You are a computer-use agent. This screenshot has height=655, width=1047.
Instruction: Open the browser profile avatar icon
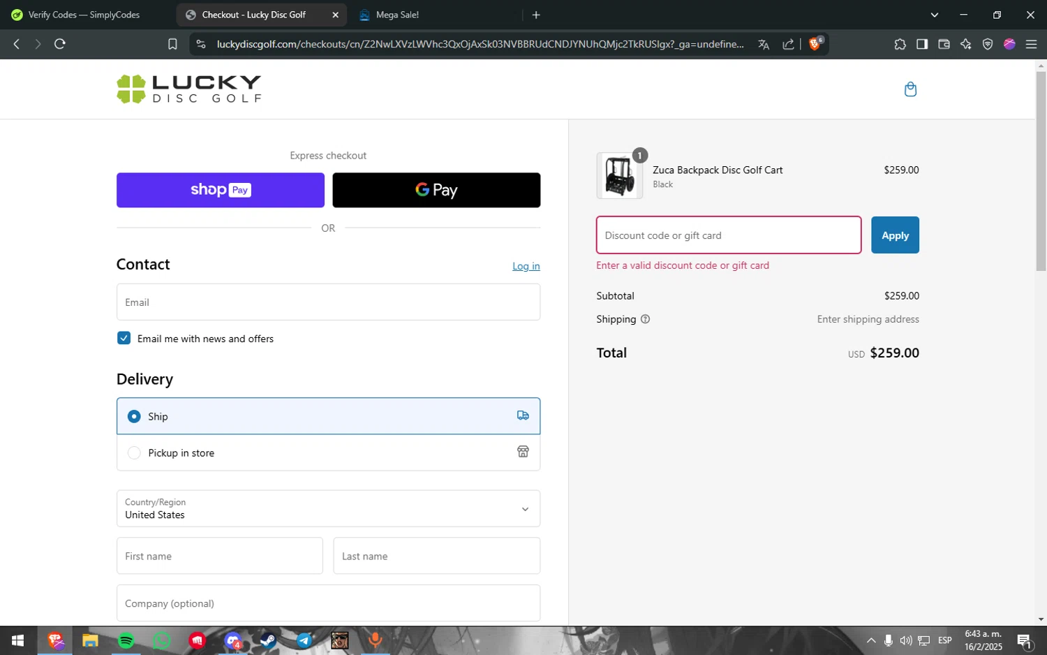point(1009,44)
